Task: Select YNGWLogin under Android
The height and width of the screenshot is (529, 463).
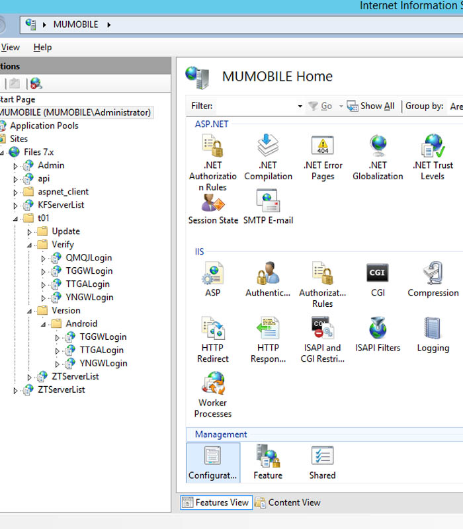Action: point(103,363)
